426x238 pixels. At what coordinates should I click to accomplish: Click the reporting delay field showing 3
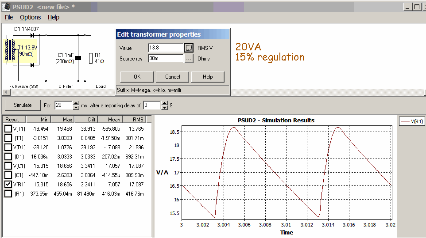tap(152, 105)
